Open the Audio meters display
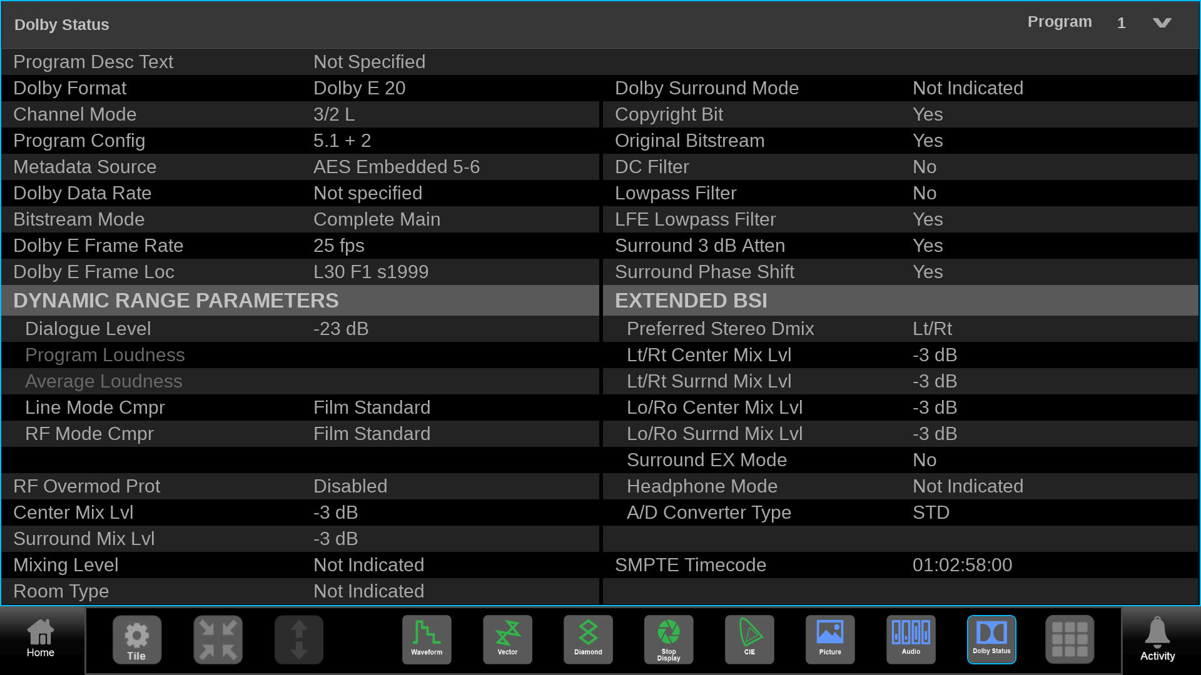The height and width of the screenshot is (675, 1201). 911,639
